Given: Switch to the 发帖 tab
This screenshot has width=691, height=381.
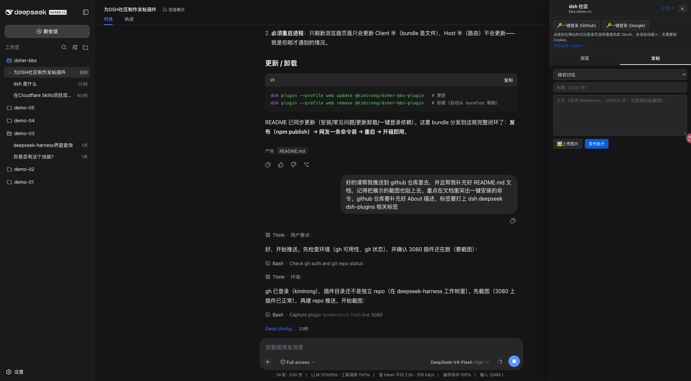Looking at the screenshot, I should pyautogui.click(x=655, y=58).
